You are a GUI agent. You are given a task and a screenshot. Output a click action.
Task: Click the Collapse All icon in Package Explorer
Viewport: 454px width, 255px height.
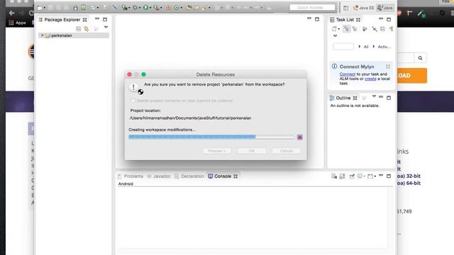(79, 28)
